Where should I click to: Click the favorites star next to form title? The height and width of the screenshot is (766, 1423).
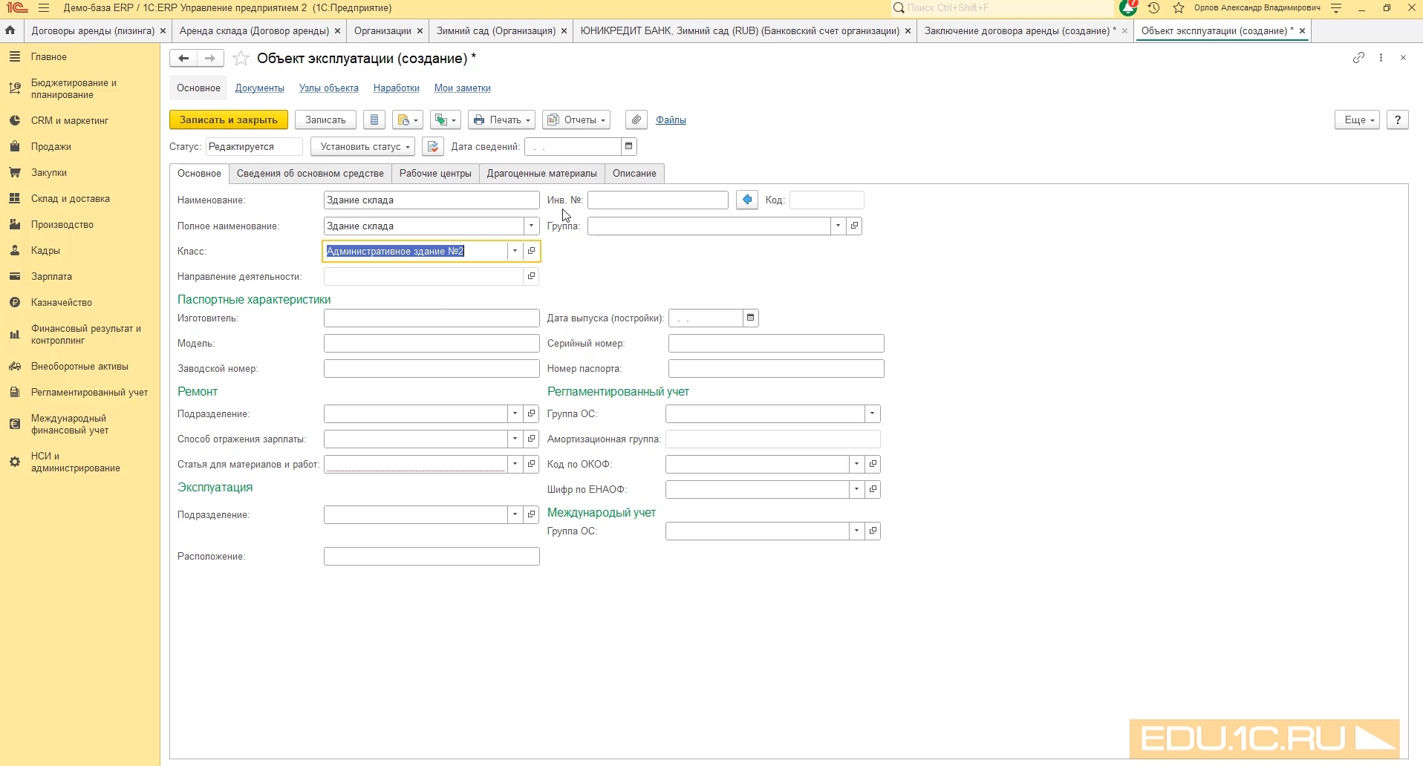[x=241, y=59]
